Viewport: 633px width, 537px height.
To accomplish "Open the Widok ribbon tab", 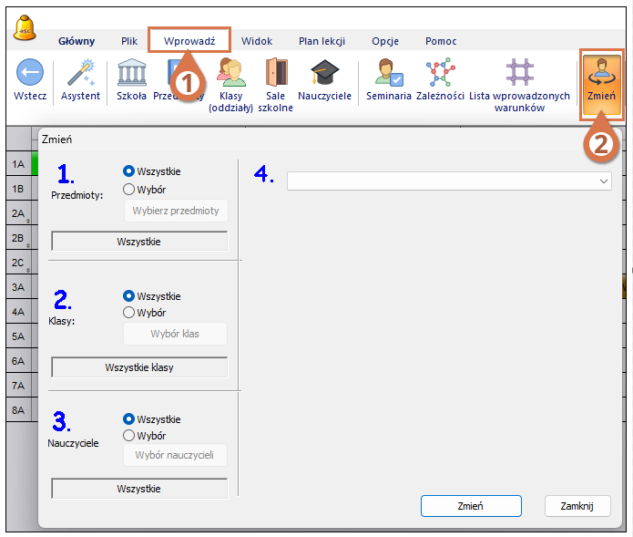I will (256, 41).
